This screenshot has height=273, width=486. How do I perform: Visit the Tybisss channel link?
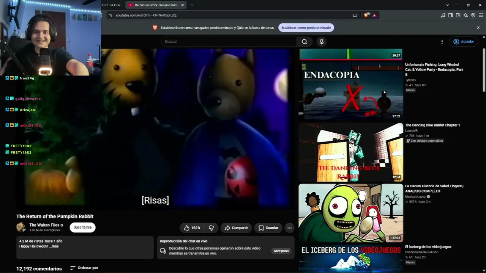coord(410,80)
